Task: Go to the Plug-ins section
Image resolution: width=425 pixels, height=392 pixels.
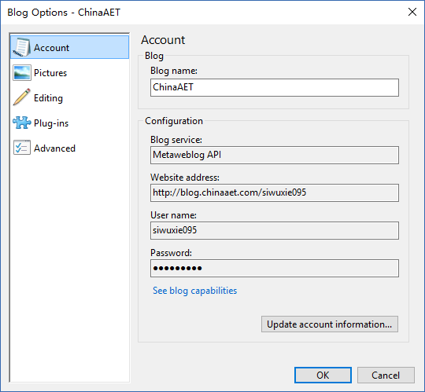Action: (x=70, y=123)
